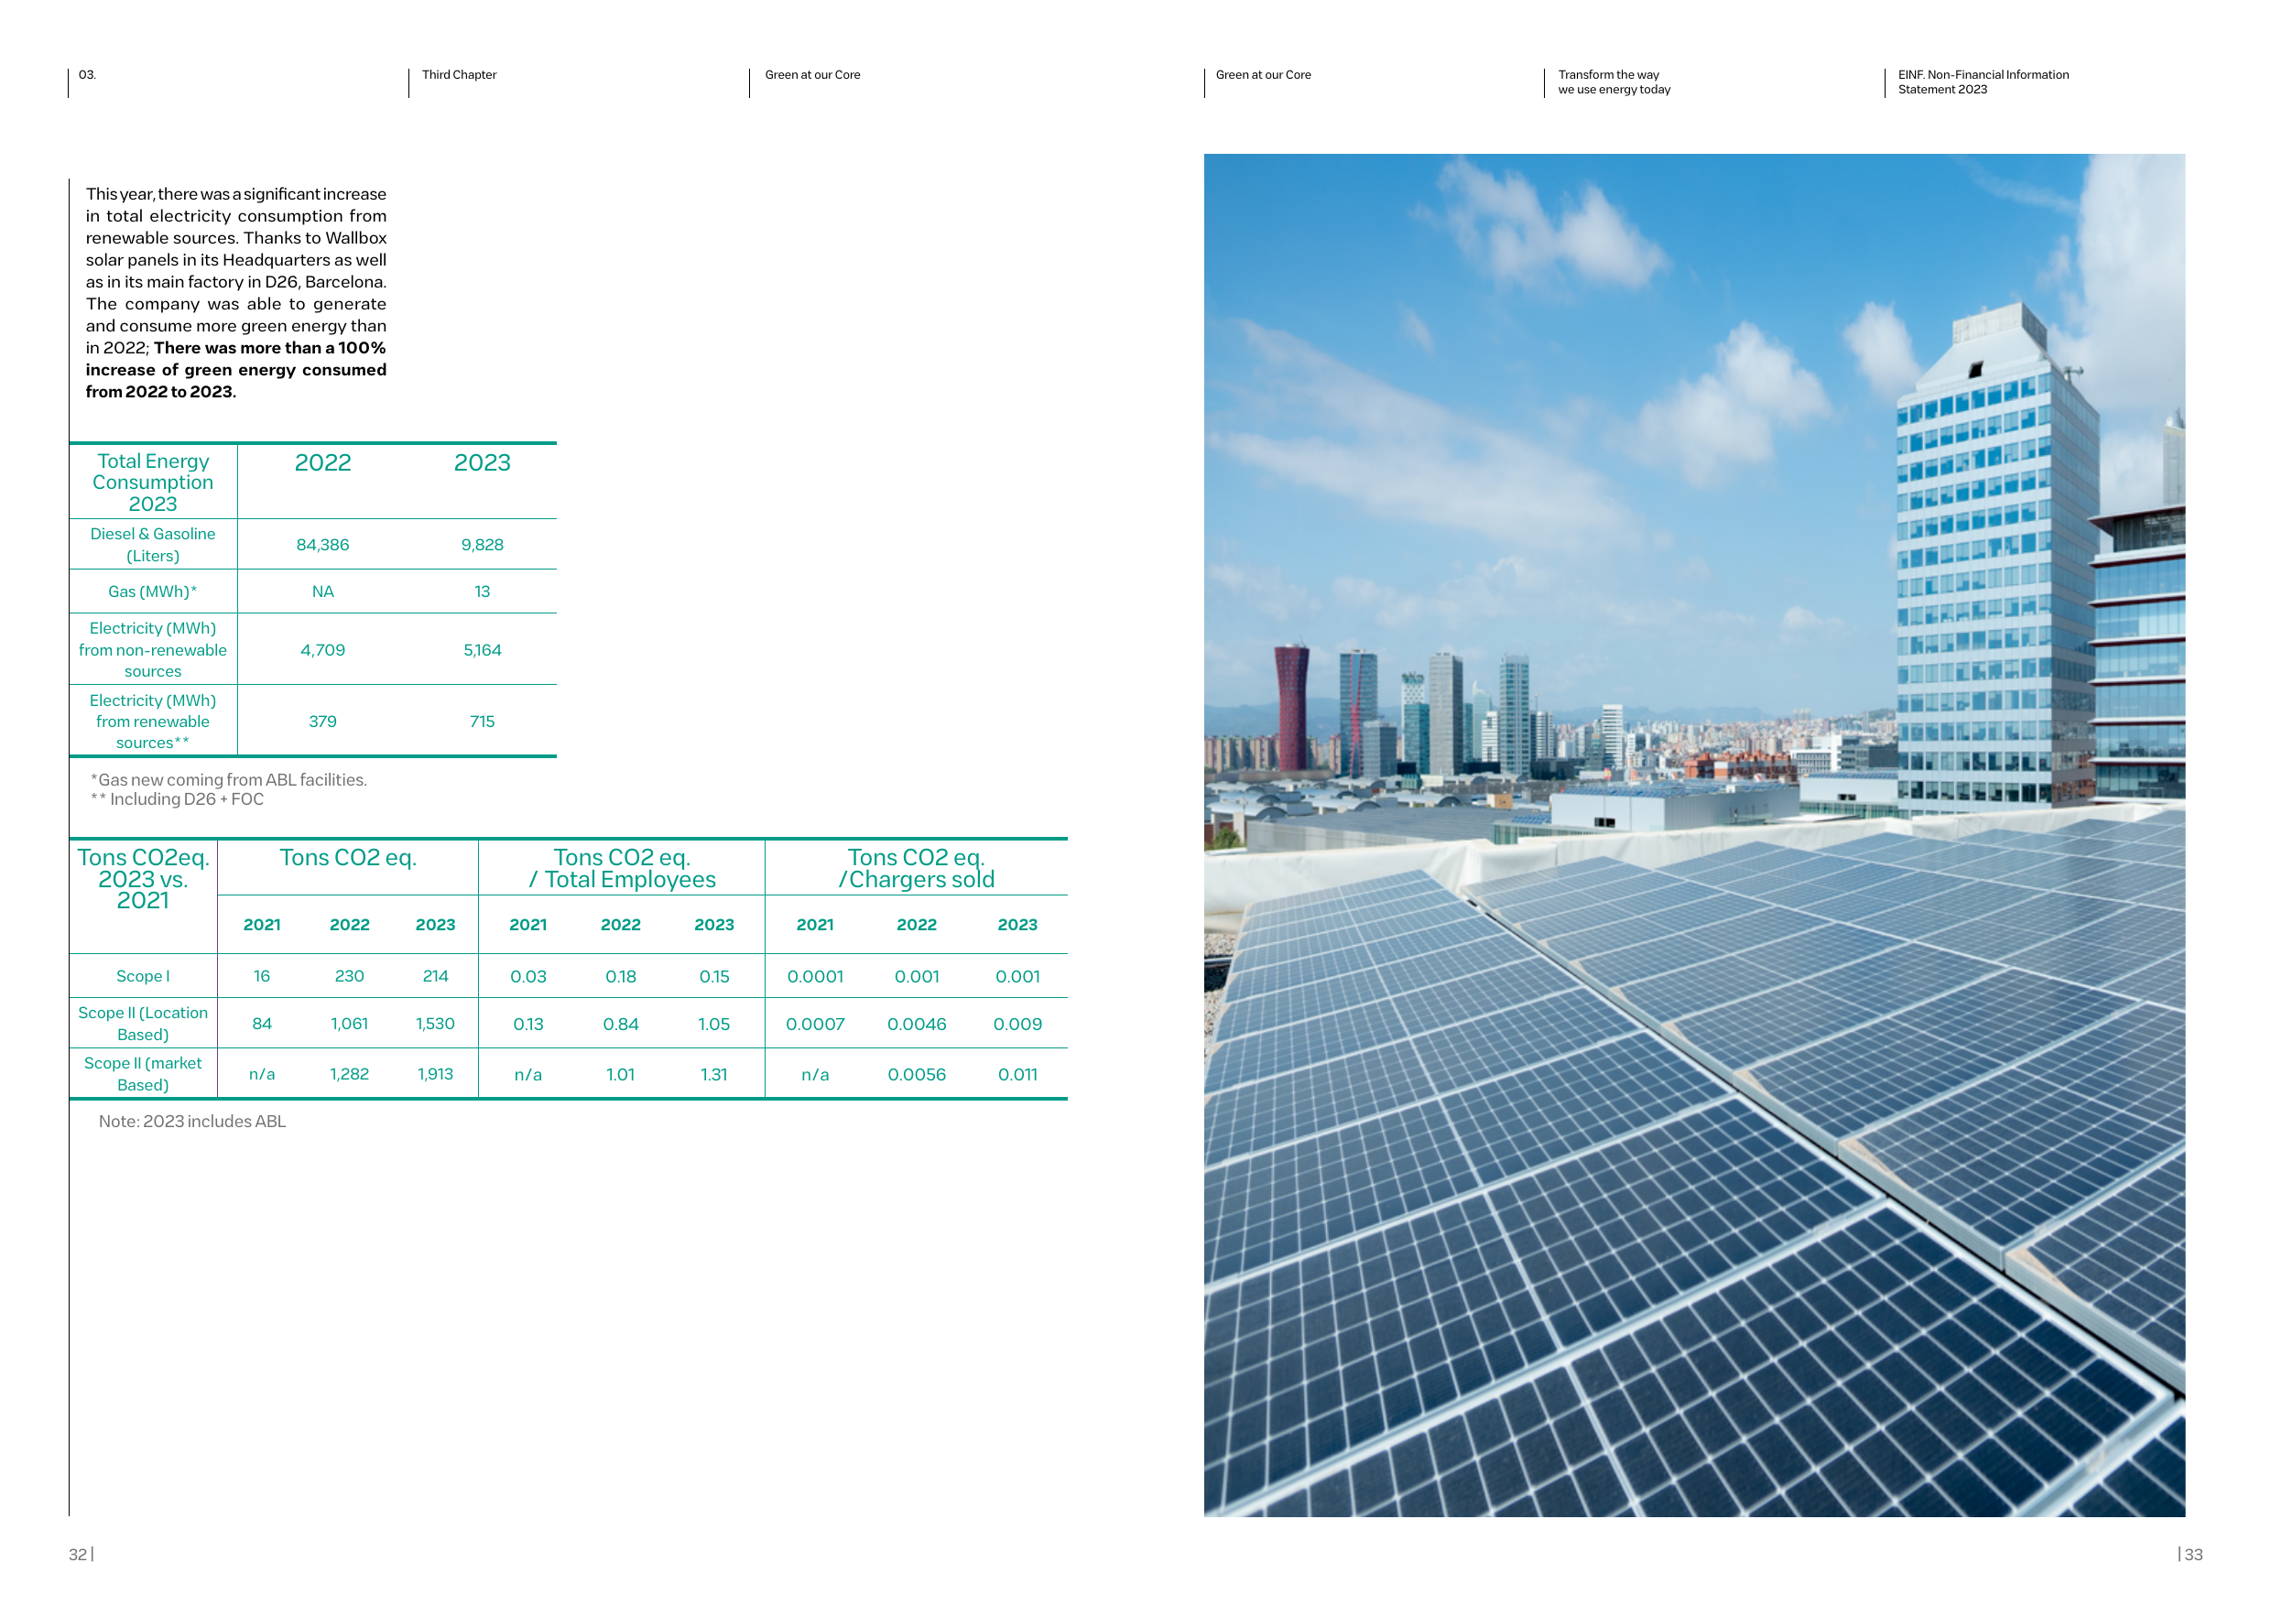This screenshot has height=1606, width=2272.
Task: Click renewable electricity 2023 value 715
Action: click(x=482, y=722)
